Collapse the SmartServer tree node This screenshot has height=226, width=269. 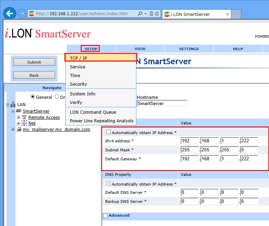[13, 111]
